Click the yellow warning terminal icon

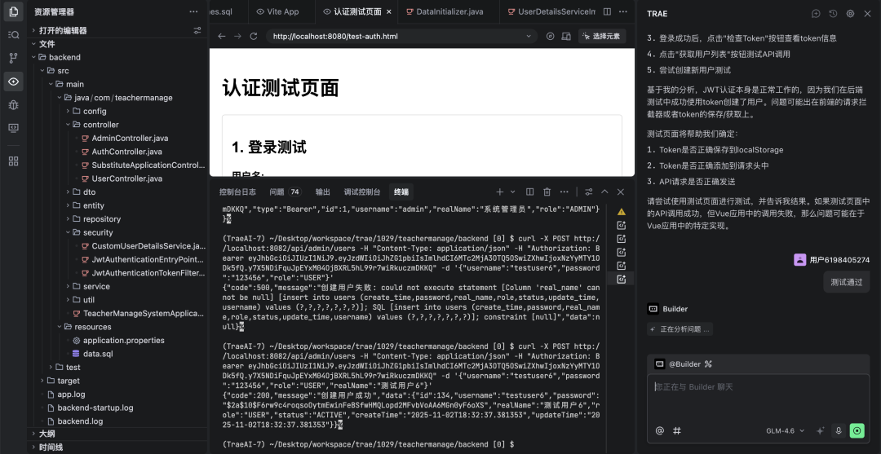622,212
